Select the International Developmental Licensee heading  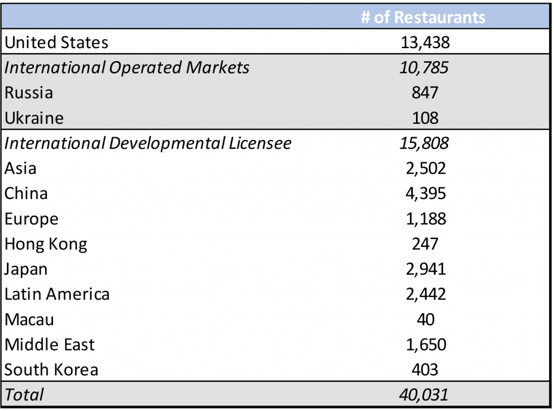pyautogui.click(x=148, y=143)
